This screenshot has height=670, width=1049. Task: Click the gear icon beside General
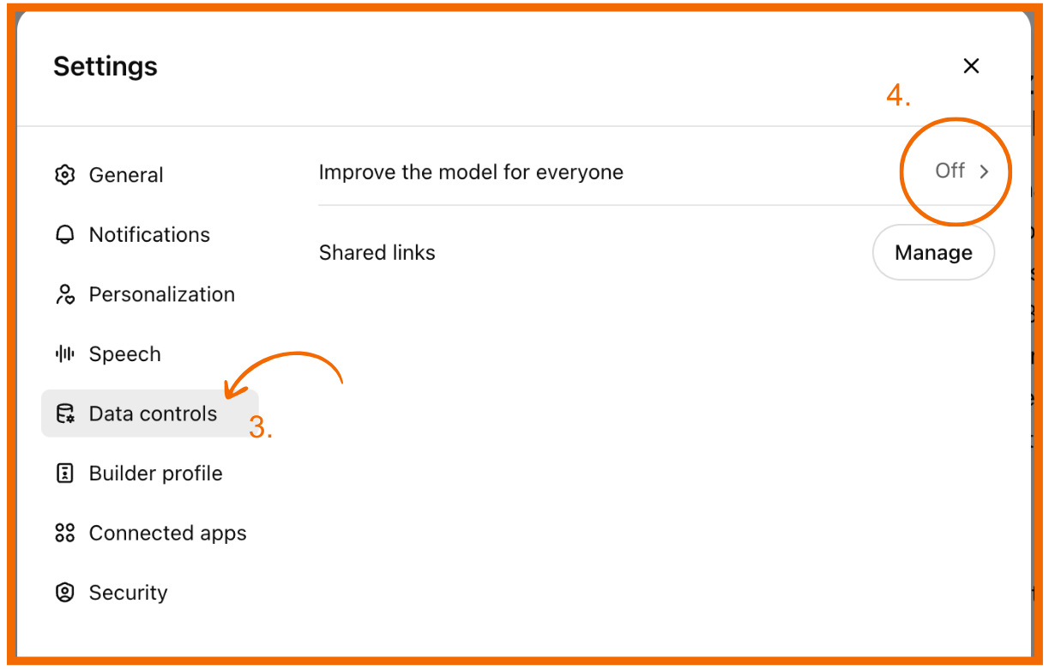(64, 175)
